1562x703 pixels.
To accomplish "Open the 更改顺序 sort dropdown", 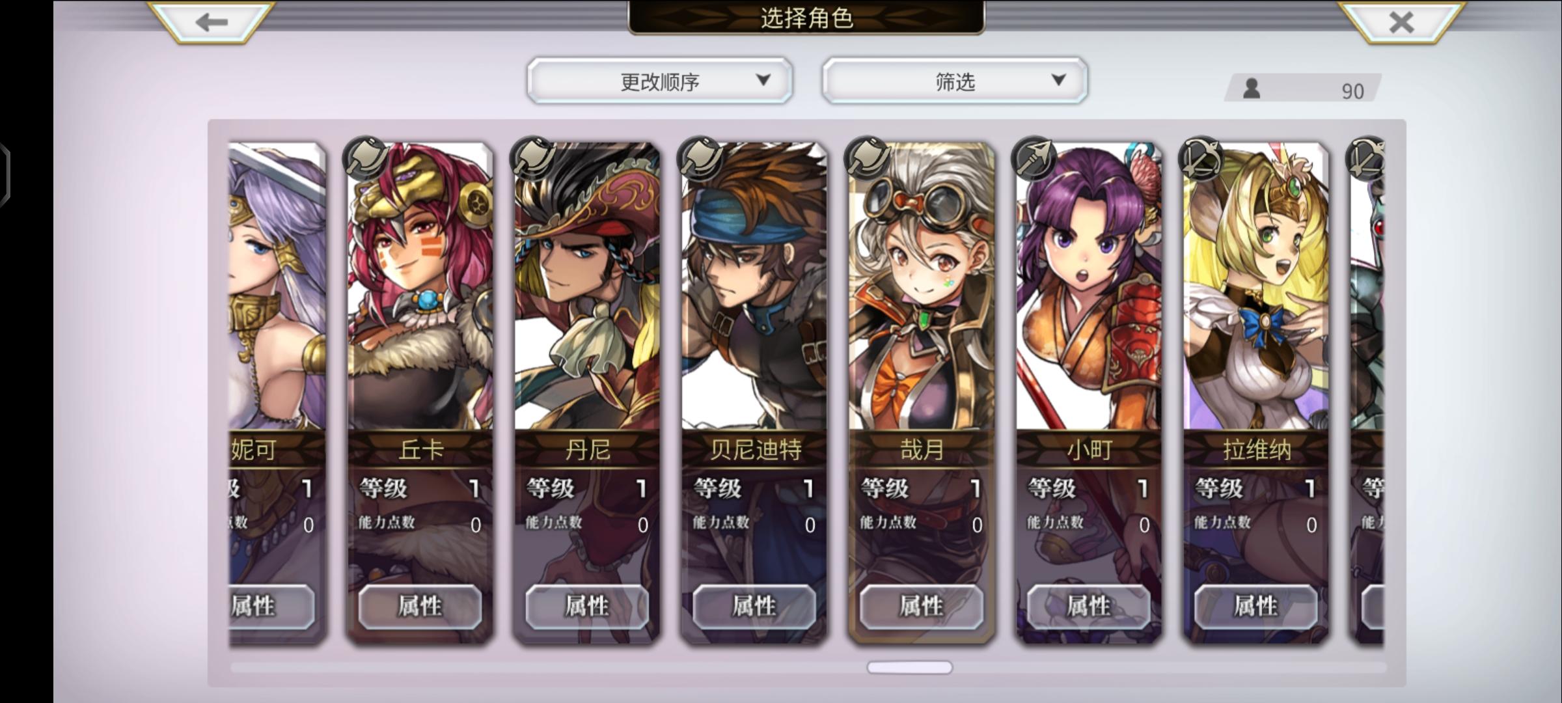I will [x=660, y=81].
